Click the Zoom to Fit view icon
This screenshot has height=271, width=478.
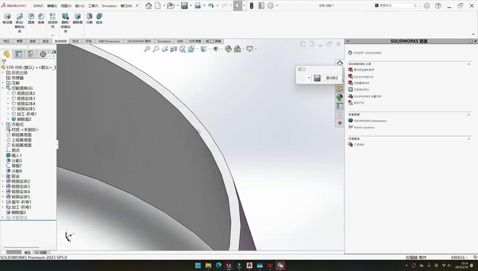147,49
